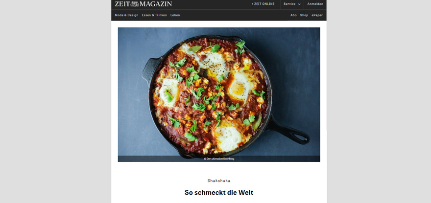Viewport: 431px width, 203px height.
Task: Click the pan's small helper handle in the photo
Action: (x=149, y=70)
